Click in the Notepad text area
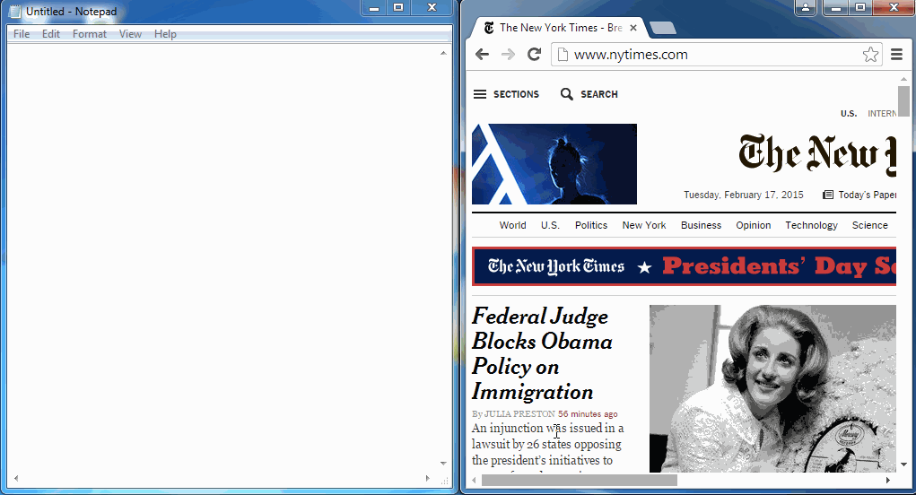The image size is (916, 495). (222, 256)
